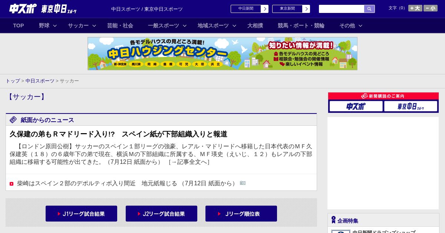
Task: Select 芸能・社会 in navigation
Action: point(120,26)
